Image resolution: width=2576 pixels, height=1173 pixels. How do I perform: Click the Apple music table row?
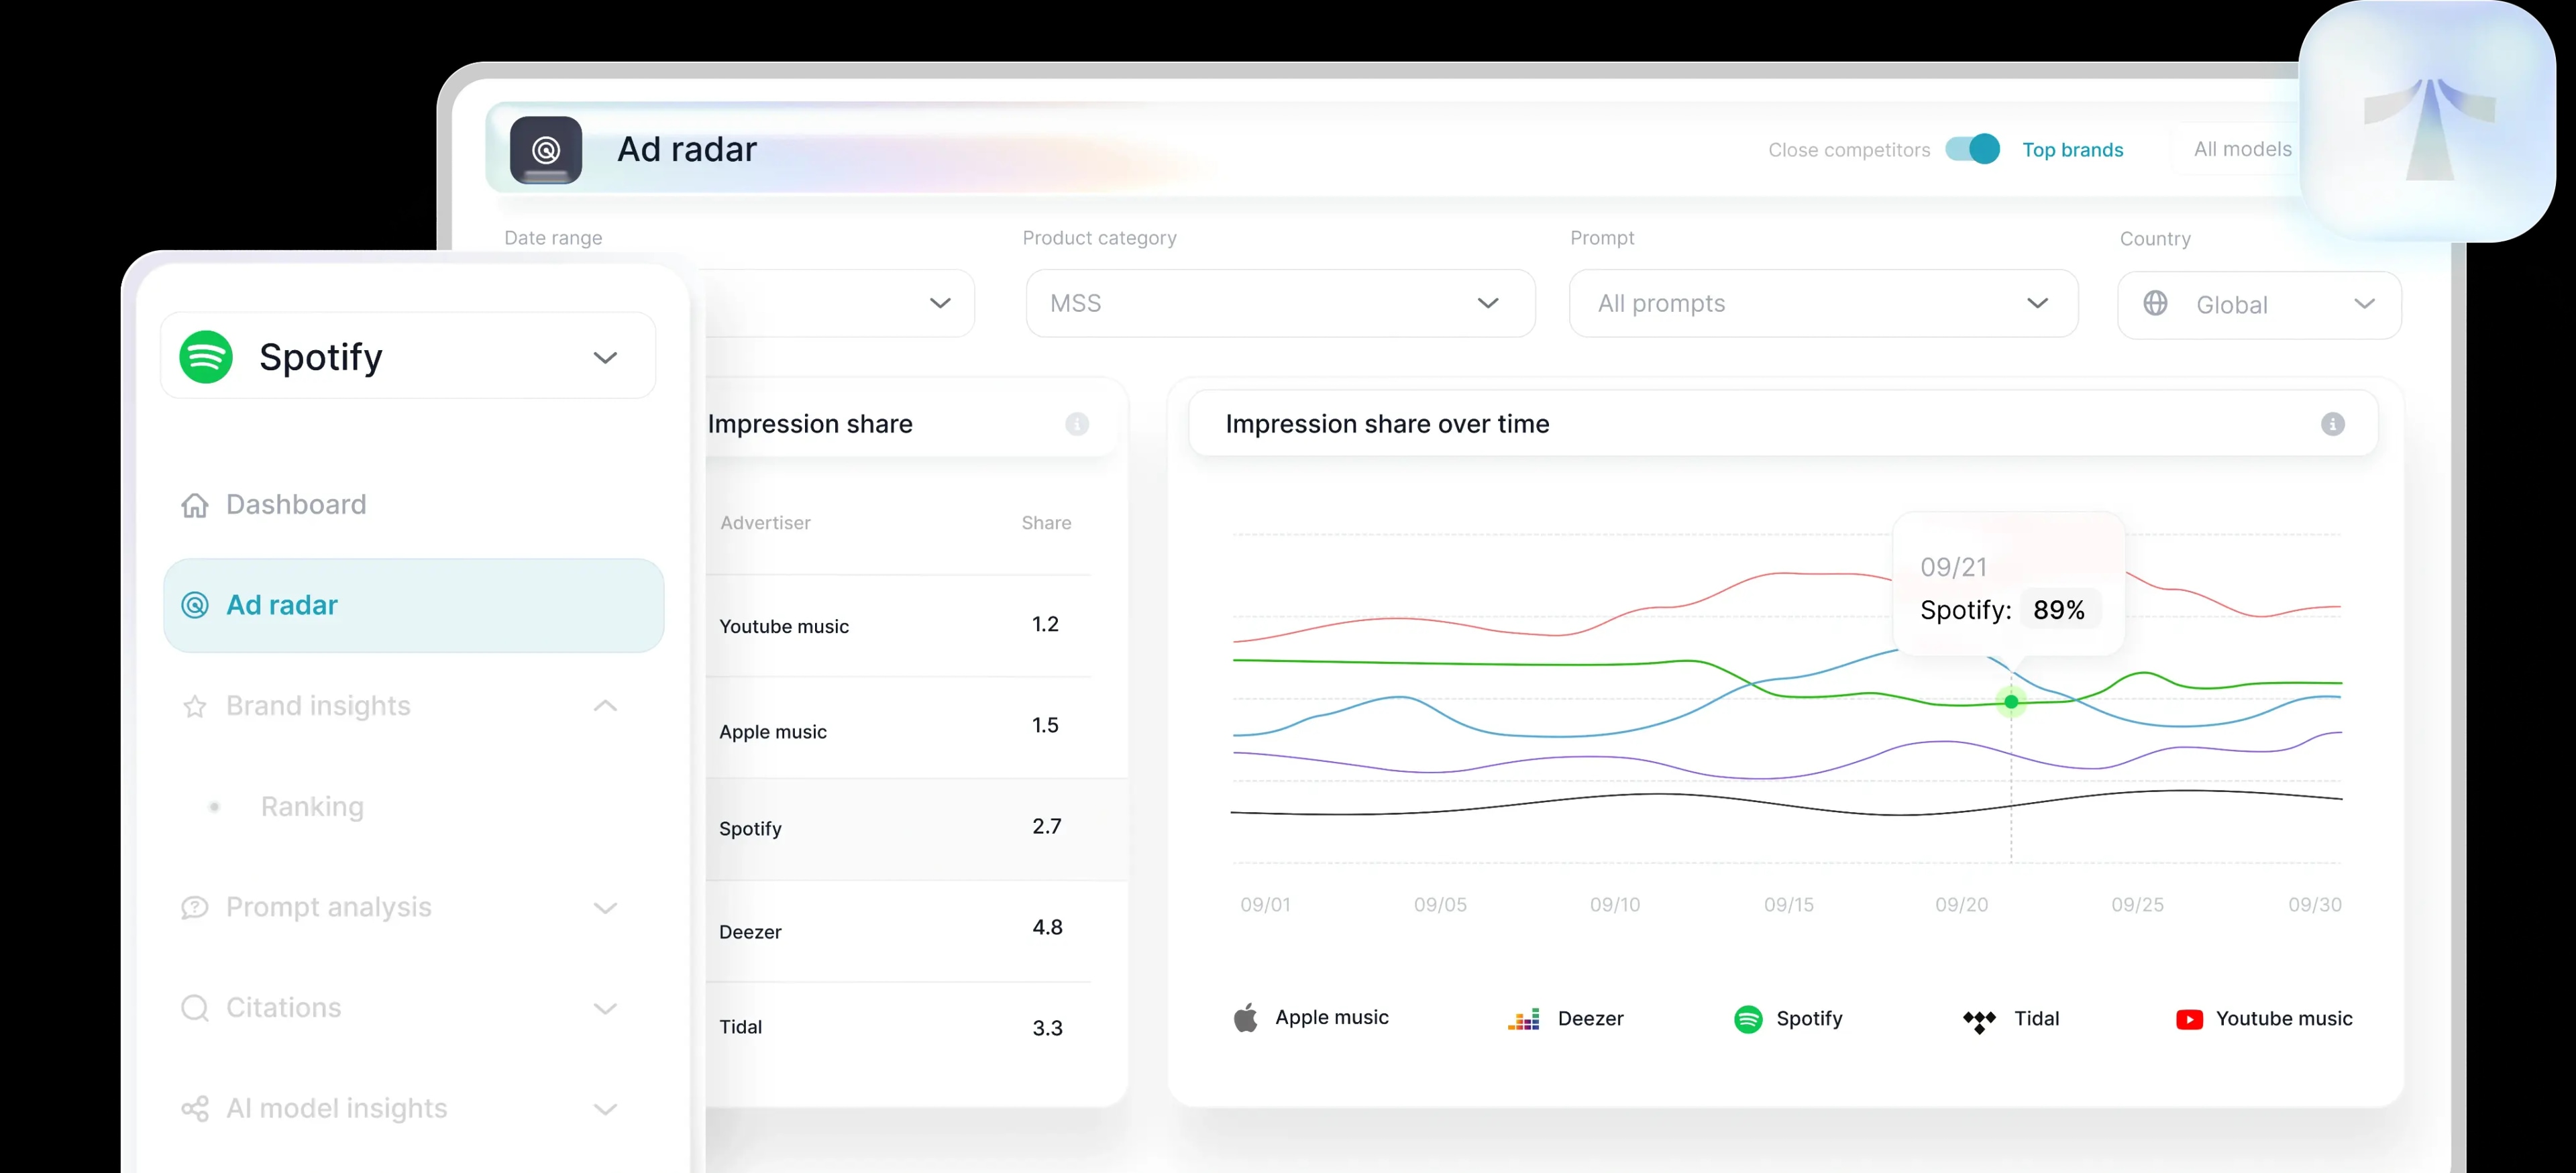coord(898,728)
